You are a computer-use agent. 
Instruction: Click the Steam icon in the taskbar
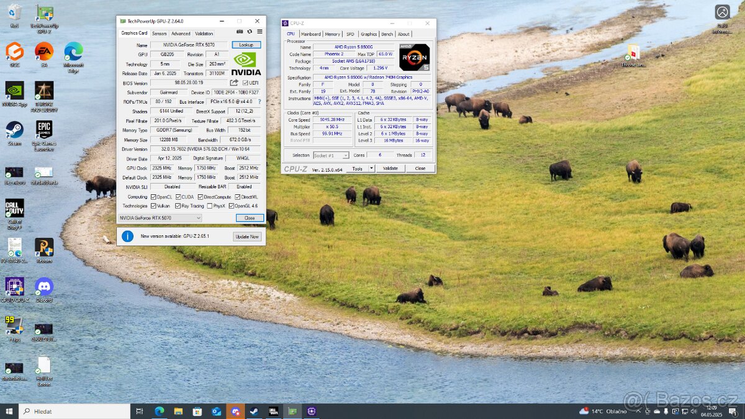point(254,411)
